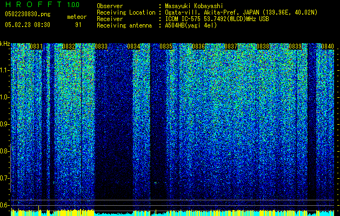The width and height of the screenshot is (340, 216).
Task: Click the 0837 time marker
Action: (231, 46)
